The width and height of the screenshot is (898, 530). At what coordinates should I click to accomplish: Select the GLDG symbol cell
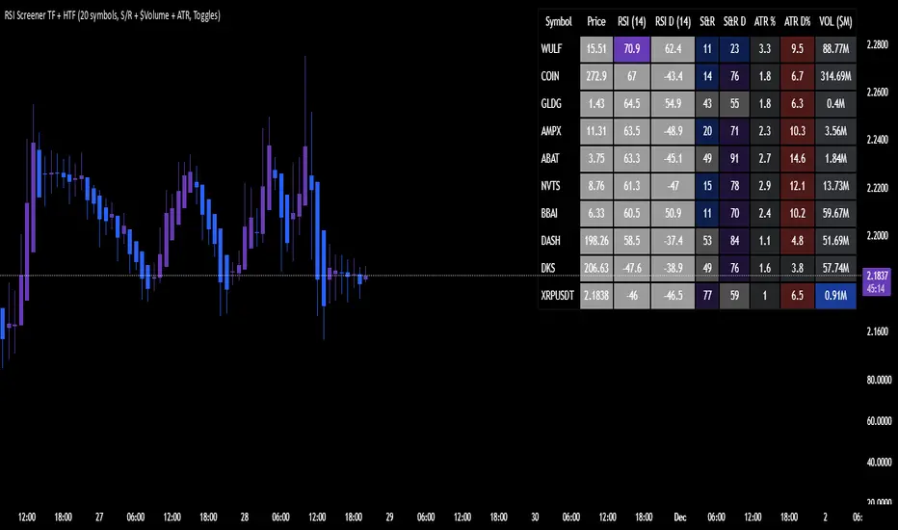coord(559,104)
